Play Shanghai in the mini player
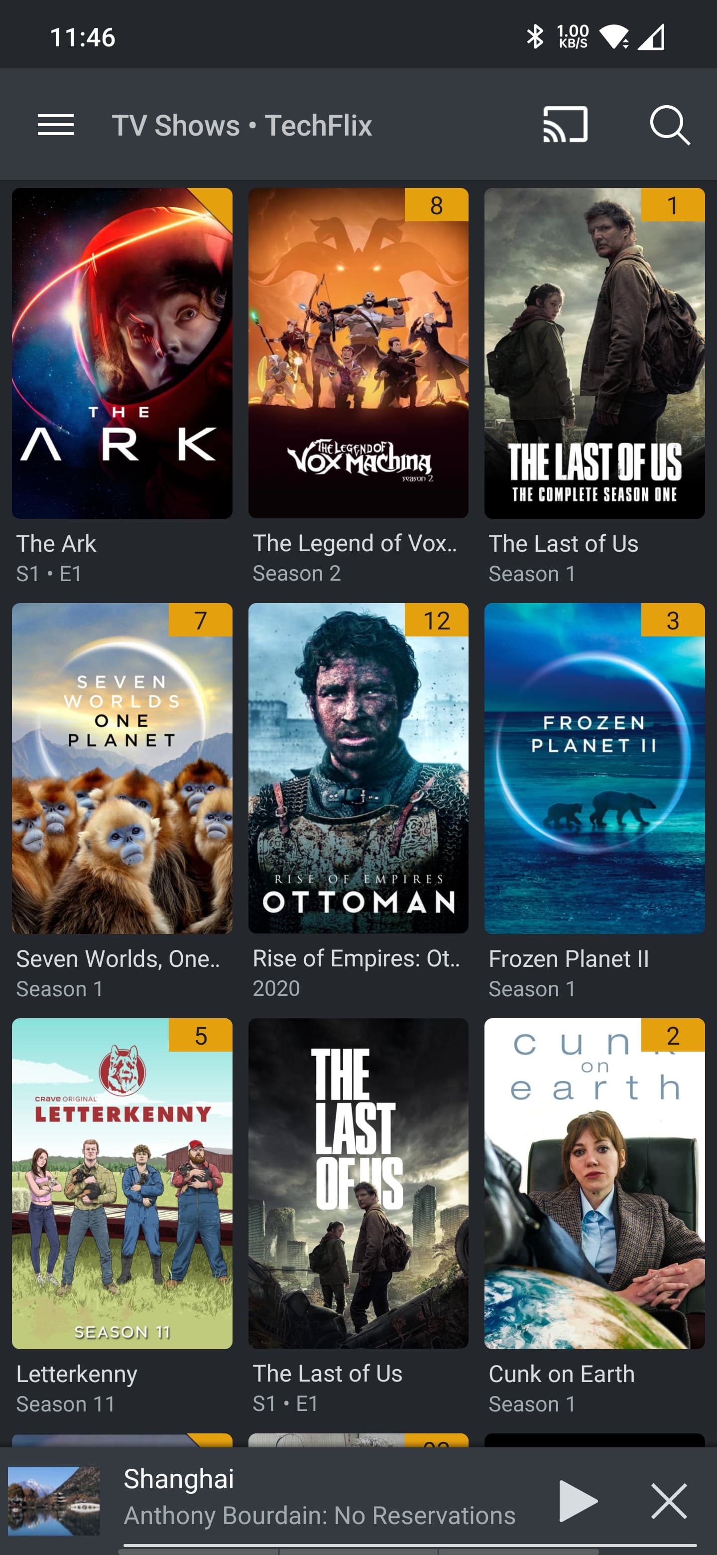The image size is (717, 1555). 577,1501
